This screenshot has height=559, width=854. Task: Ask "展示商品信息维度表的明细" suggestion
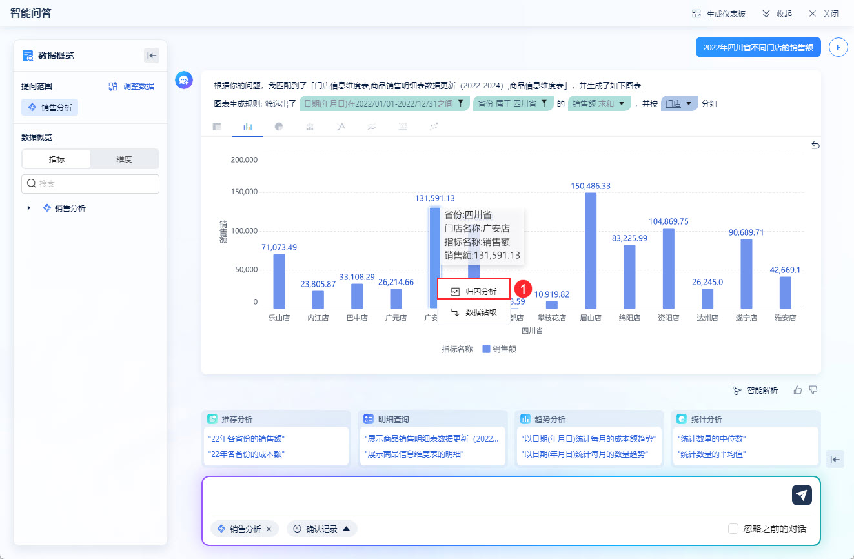[414, 454]
